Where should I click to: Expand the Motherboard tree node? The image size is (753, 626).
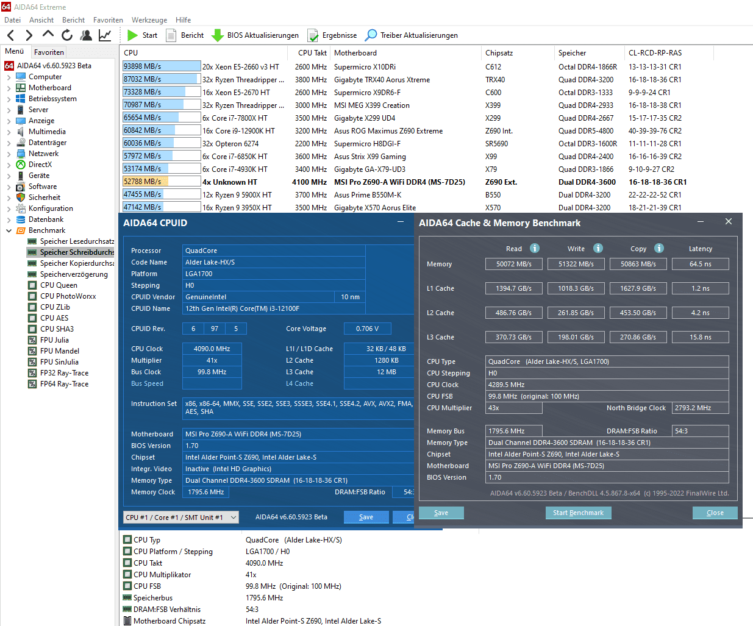click(9, 88)
